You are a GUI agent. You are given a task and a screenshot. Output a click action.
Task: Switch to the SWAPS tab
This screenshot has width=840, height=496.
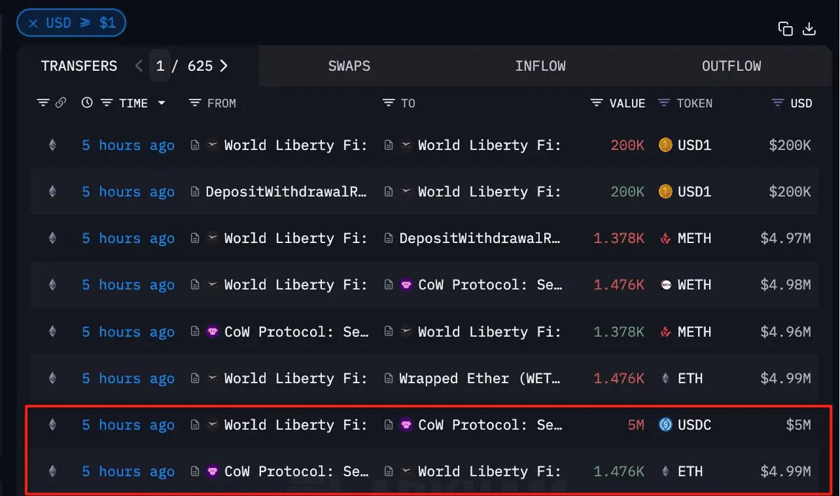pos(349,66)
